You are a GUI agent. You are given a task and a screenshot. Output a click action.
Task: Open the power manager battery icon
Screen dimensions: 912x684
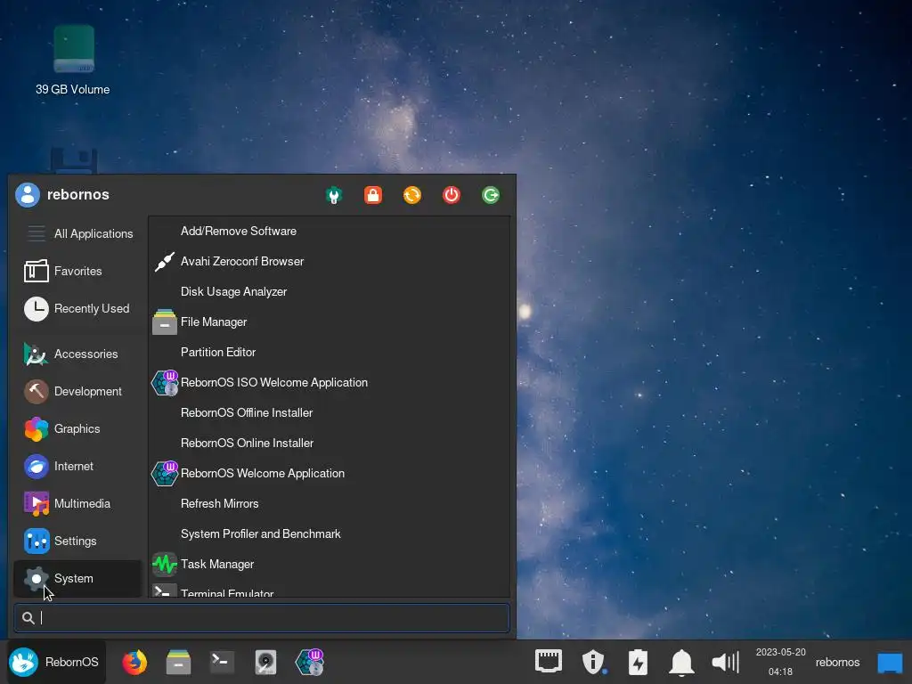coord(638,662)
